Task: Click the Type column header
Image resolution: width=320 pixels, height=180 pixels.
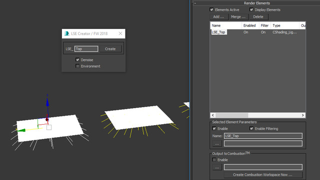Action: coord(285,25)
